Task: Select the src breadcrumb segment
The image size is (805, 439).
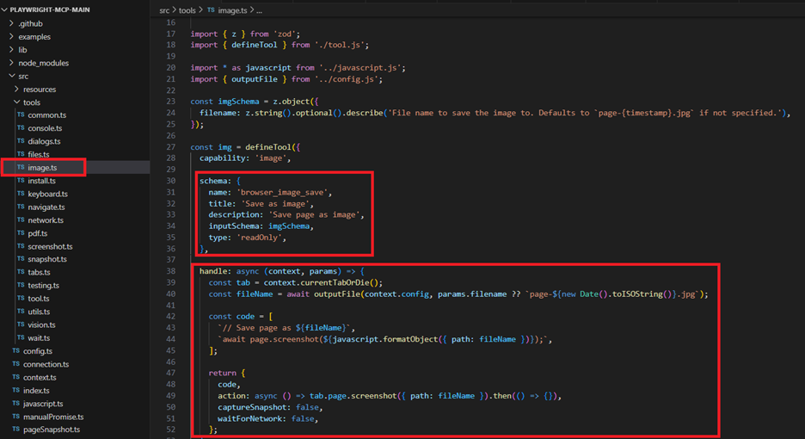Action: (x=164, y=9)
